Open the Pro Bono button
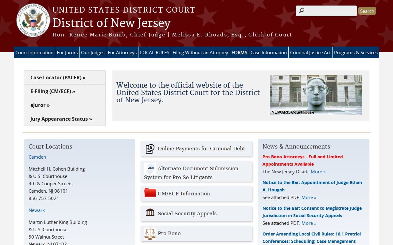 pos(196,233)
